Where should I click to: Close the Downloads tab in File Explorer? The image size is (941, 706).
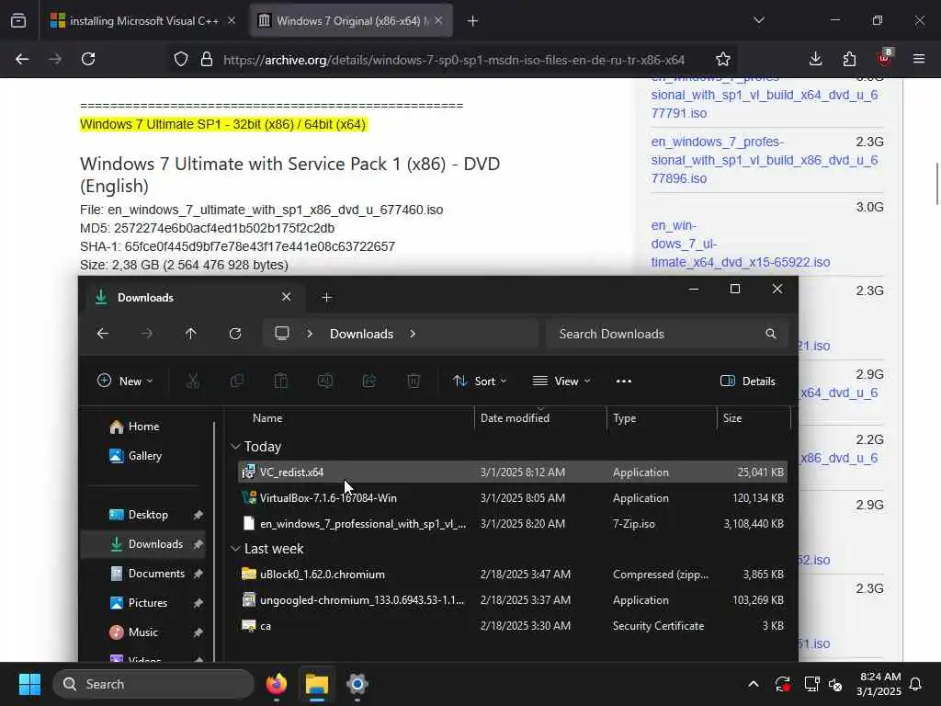pos(287,297)
